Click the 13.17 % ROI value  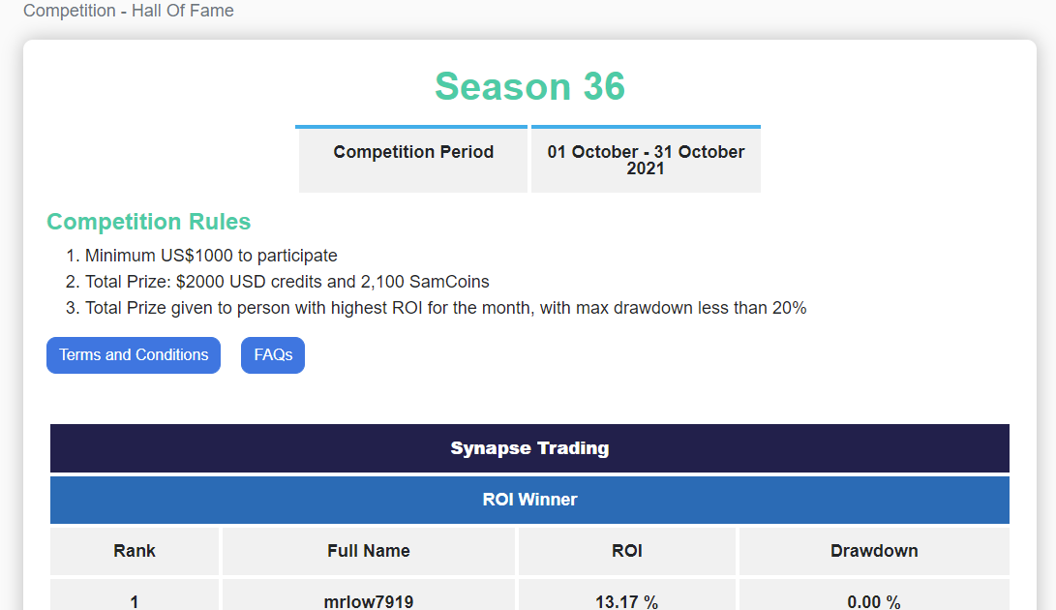pos(627,601)
